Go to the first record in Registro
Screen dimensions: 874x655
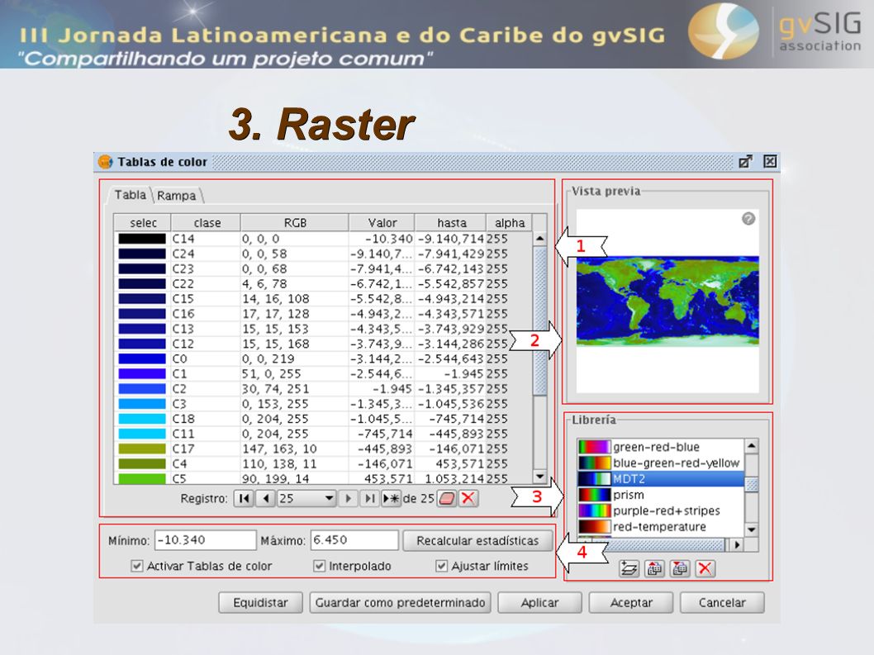[x=244, y=498]
